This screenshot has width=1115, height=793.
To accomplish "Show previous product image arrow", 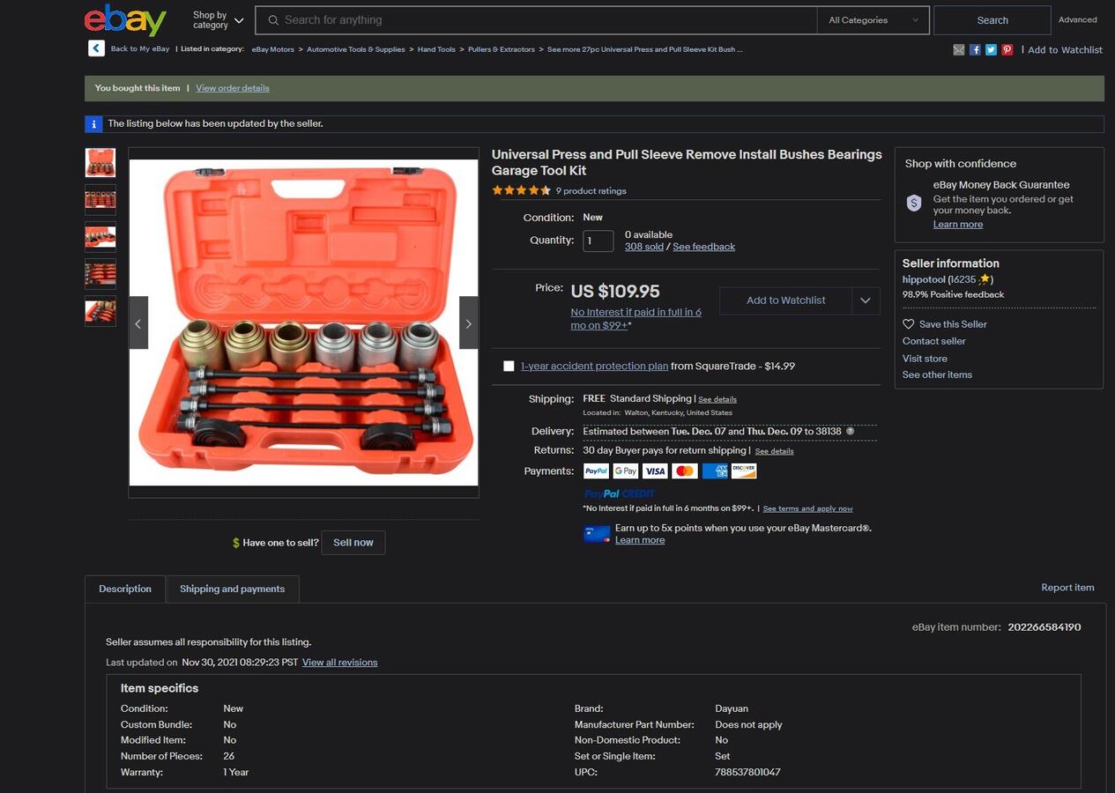I will click(138, 323).
